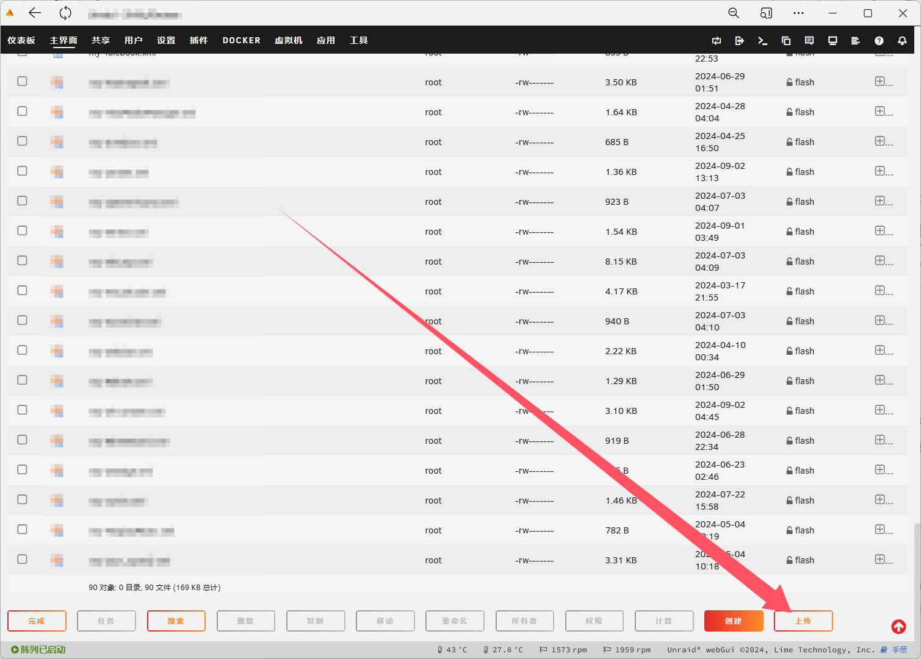Switch to the 仪表板 dashboard tab
The height and width of the screenshot is (659, 921).
click(x=21, y=41)
